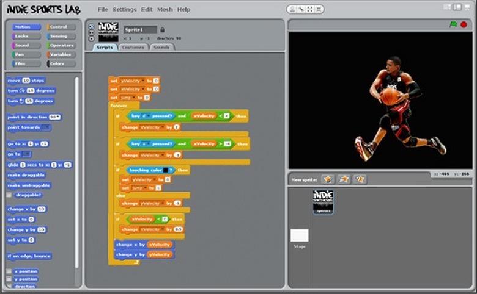Select the Sensing blocks category
This screenshot has width=477, height=294.
62,36
